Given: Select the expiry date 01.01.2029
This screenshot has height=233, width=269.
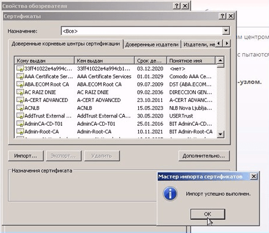Looking at the screenshot, I should pyautogui.click(x=150, y=76).
